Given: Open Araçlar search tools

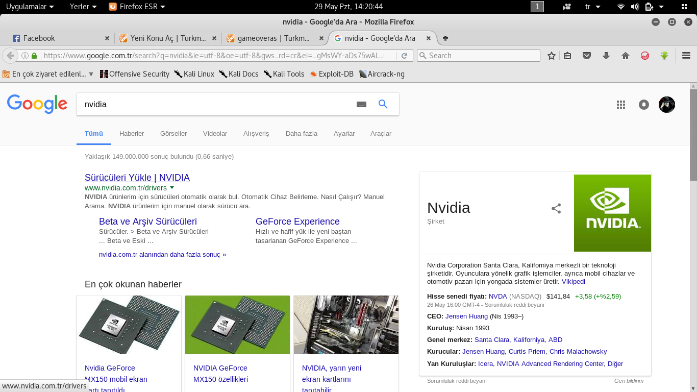Looking at the screenshot, I should [381, 134].
